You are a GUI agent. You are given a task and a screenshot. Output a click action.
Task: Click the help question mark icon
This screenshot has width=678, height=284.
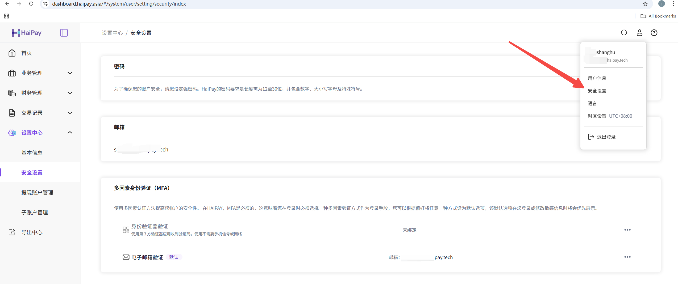(x=654, y=33)
